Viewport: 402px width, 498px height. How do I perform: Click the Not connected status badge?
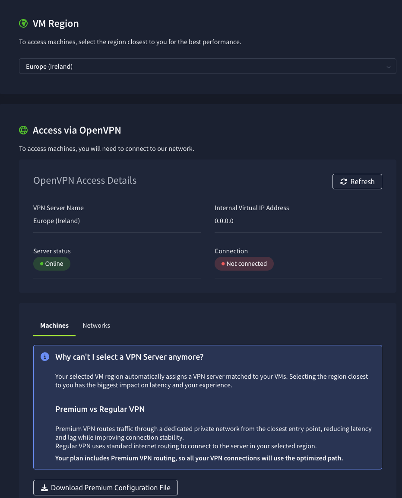tap(244, 264)
